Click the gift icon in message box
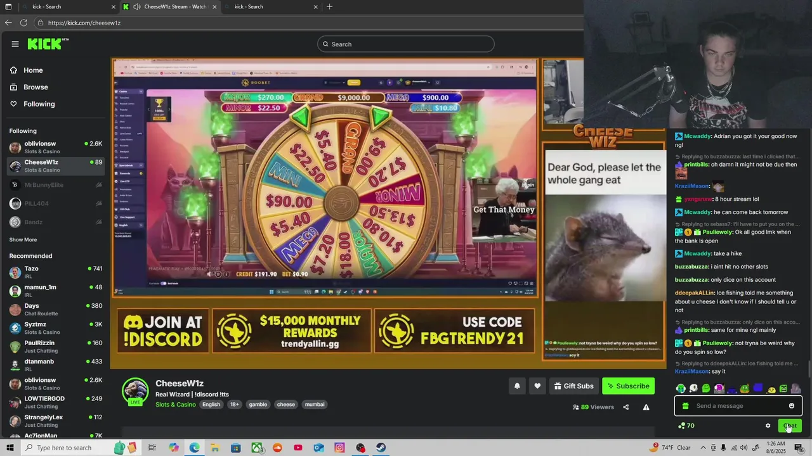Image resolution: width=812 pixels, height=456 pixels. click(685, 406)
